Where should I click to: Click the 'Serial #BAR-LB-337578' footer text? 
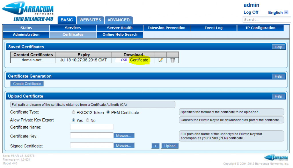19,156
